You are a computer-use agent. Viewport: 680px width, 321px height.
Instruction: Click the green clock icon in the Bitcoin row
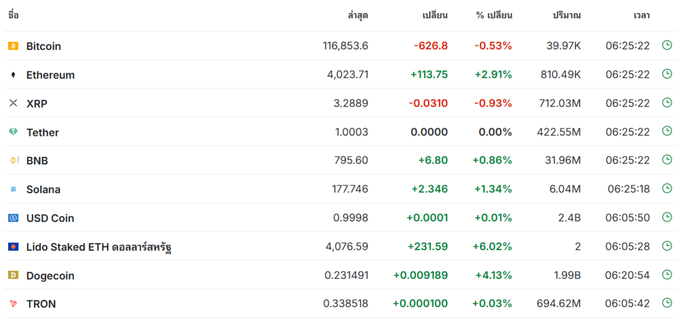[667, 45]
